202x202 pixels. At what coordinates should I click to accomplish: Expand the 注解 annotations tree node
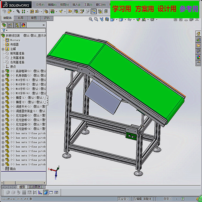[x=3, y=49]
